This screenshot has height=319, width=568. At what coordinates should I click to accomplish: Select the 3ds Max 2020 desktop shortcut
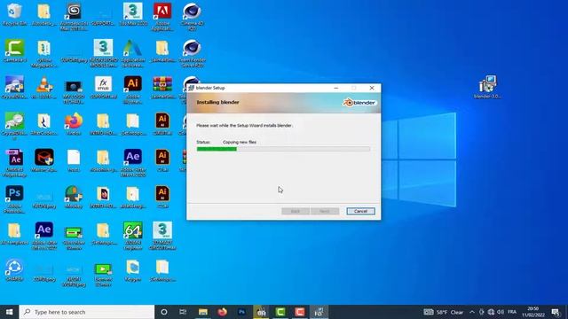coord(133,15)
